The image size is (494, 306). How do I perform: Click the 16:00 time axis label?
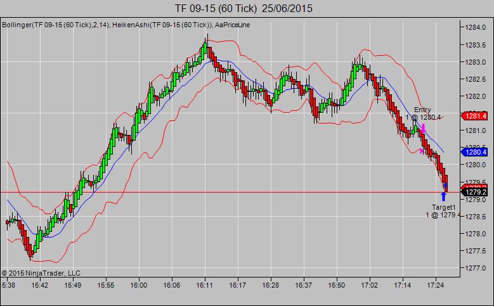tap(139, 285)
